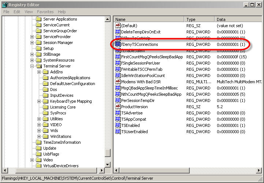The width and height of the screenshot is (264, 183).
Task: Select the NthCountMsgQPeeksSleepBadApp value name
Action: pos(151,94)
